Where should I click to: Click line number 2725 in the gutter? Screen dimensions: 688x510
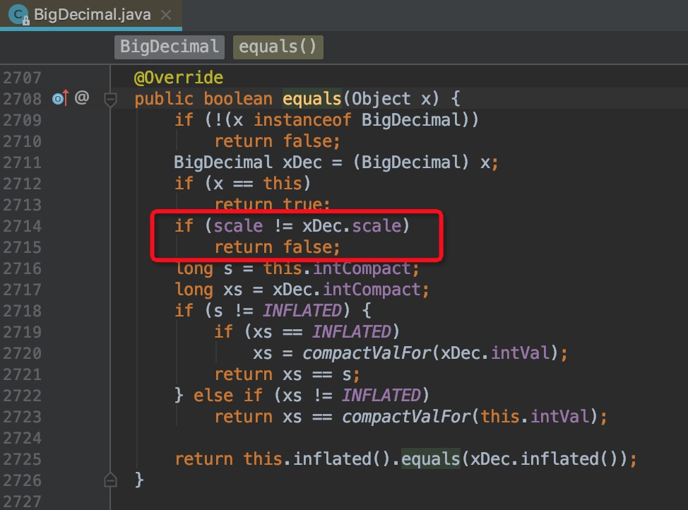pos(22,460)
